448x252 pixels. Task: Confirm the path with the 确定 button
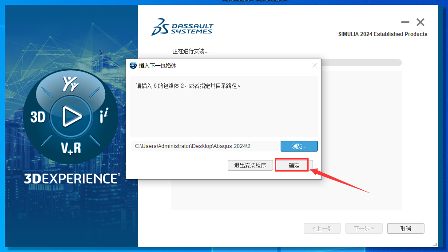coord(294,165)
